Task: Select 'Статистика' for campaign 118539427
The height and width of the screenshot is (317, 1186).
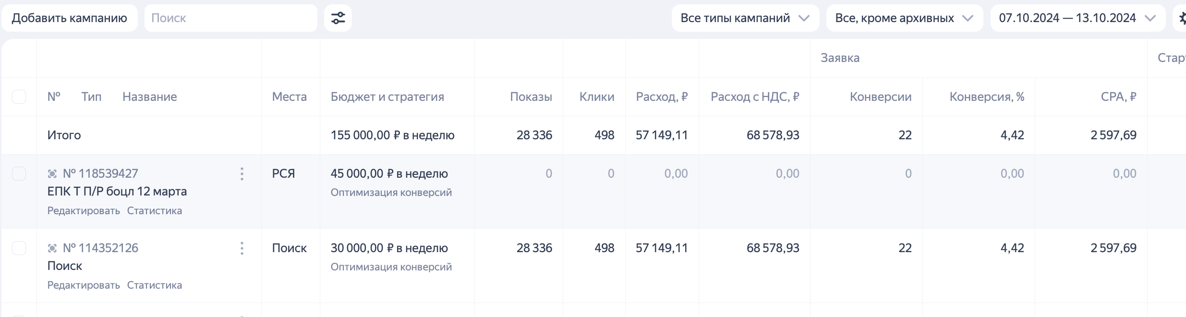Action: click(x=154, y=210)
